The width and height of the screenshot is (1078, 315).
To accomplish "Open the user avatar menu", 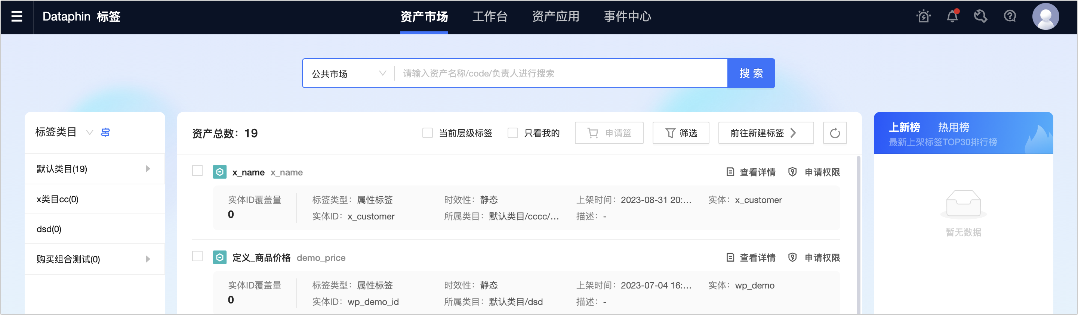I will (x=1045, y=17).
